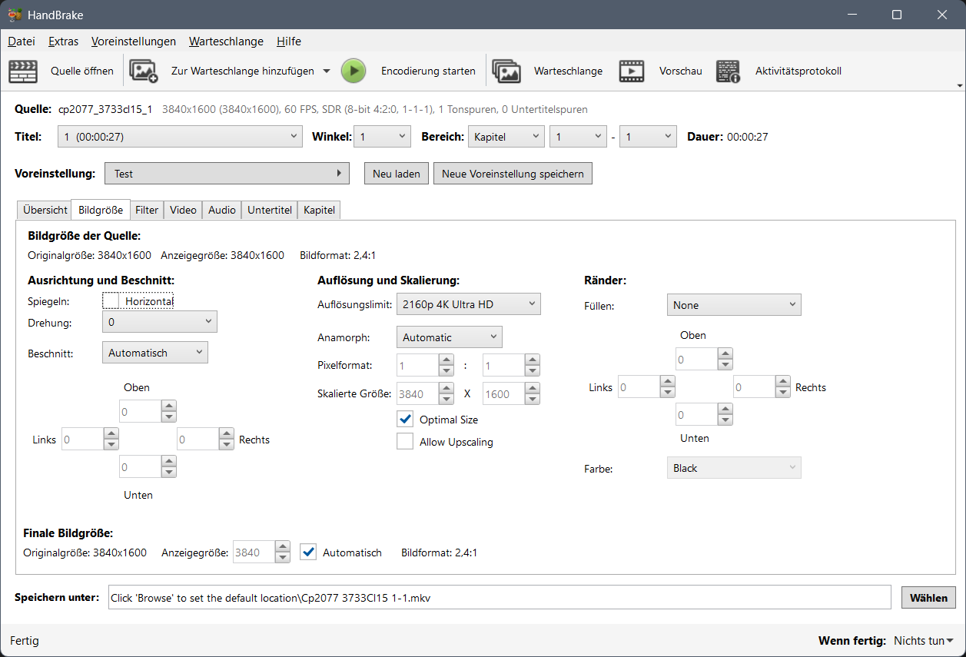Click the green Encodierung starten play icon
This screenshot has width=966, height=657.
coord(354,71)
